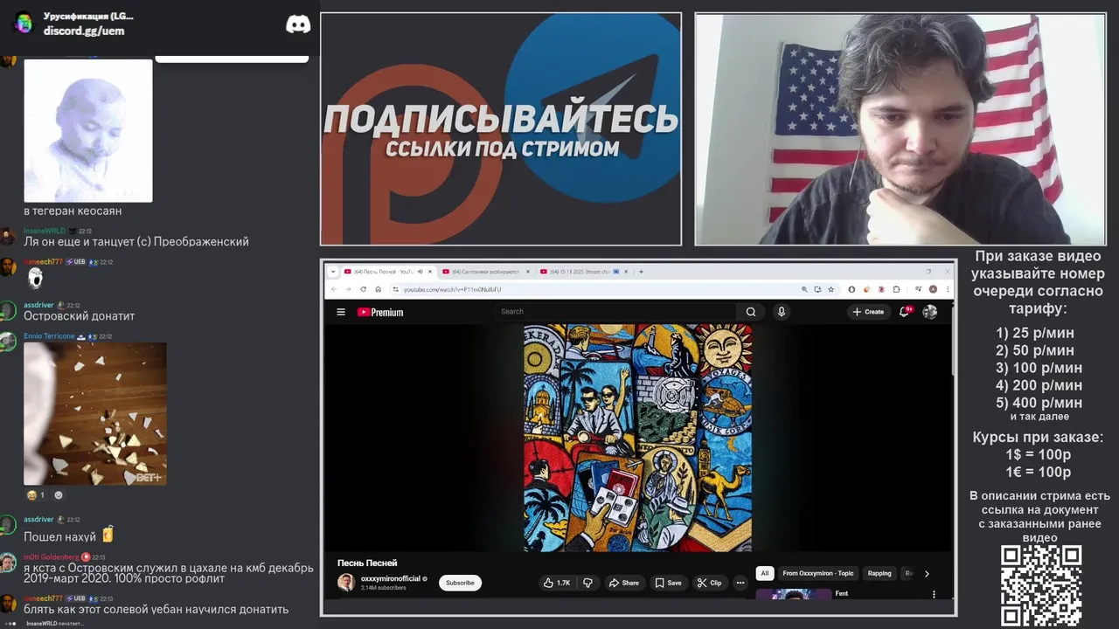Click username Ennio Terricone in chat
Viewport: 1119px width, 629px height.
click(49, 336)
